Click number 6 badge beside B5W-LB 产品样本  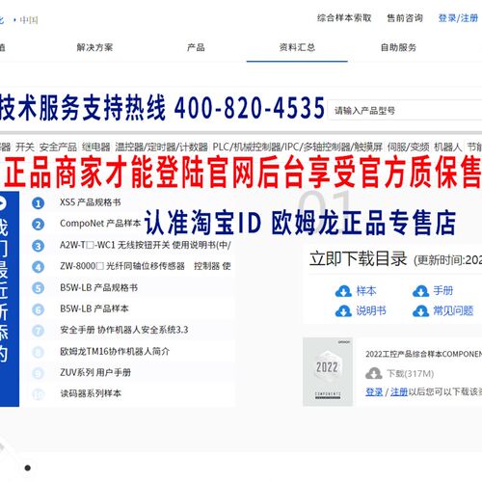(39, 309)
